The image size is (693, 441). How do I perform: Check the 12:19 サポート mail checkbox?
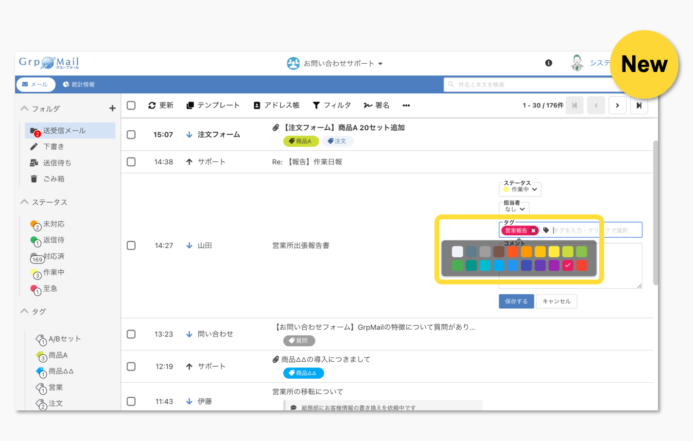point(131,367)
